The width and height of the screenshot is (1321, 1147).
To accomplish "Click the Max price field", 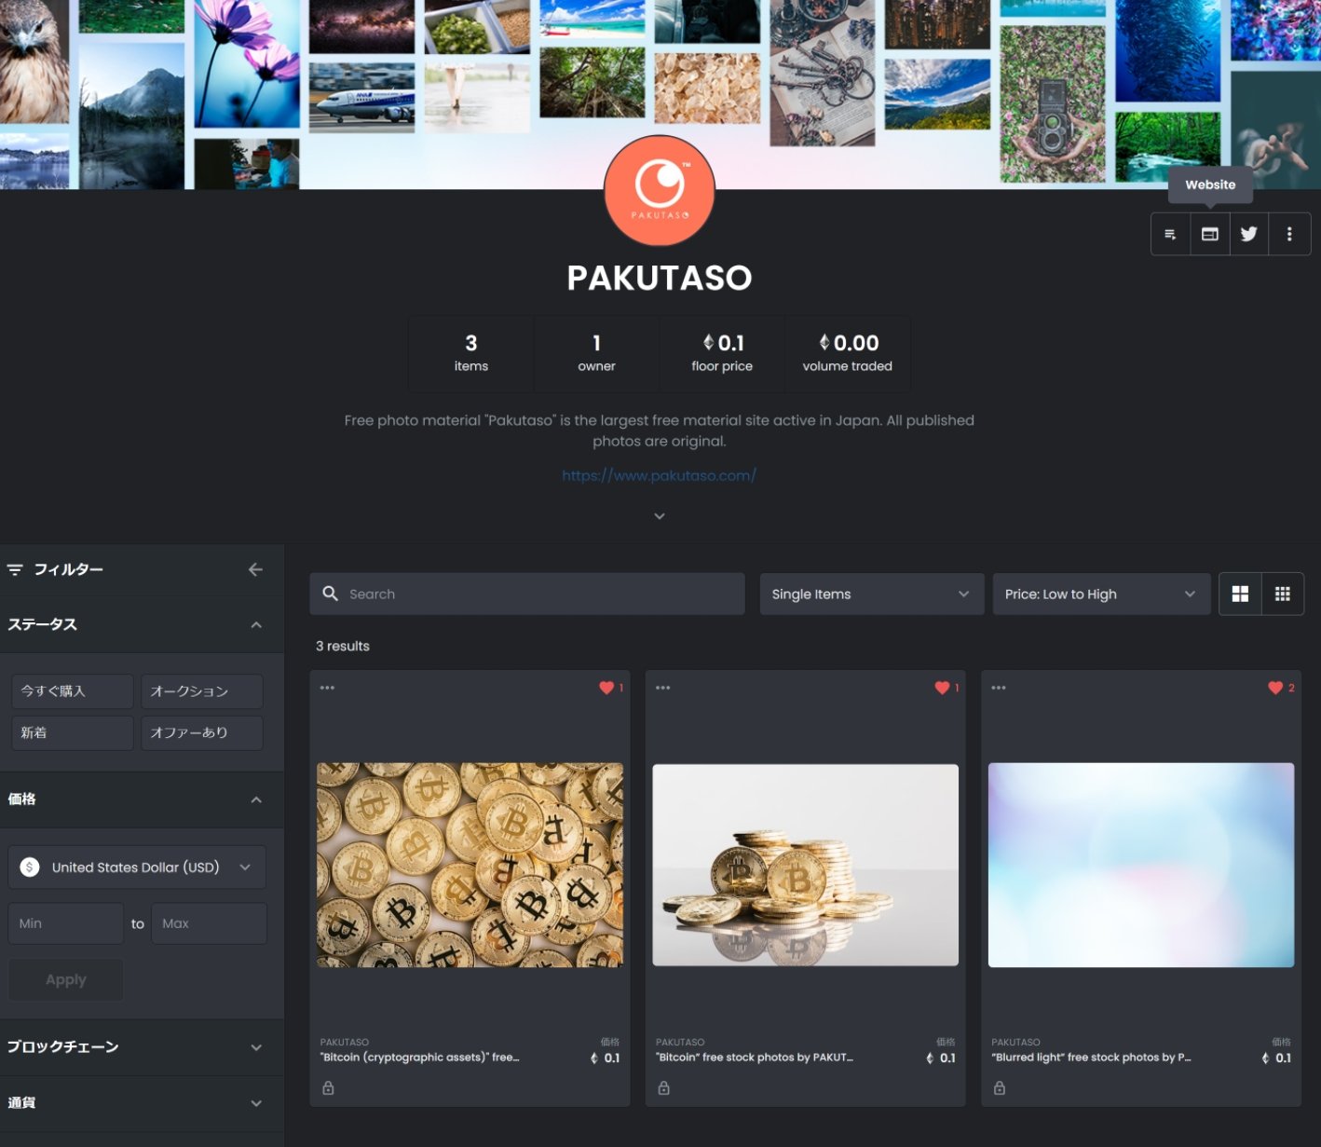I will tap(209, 923).
